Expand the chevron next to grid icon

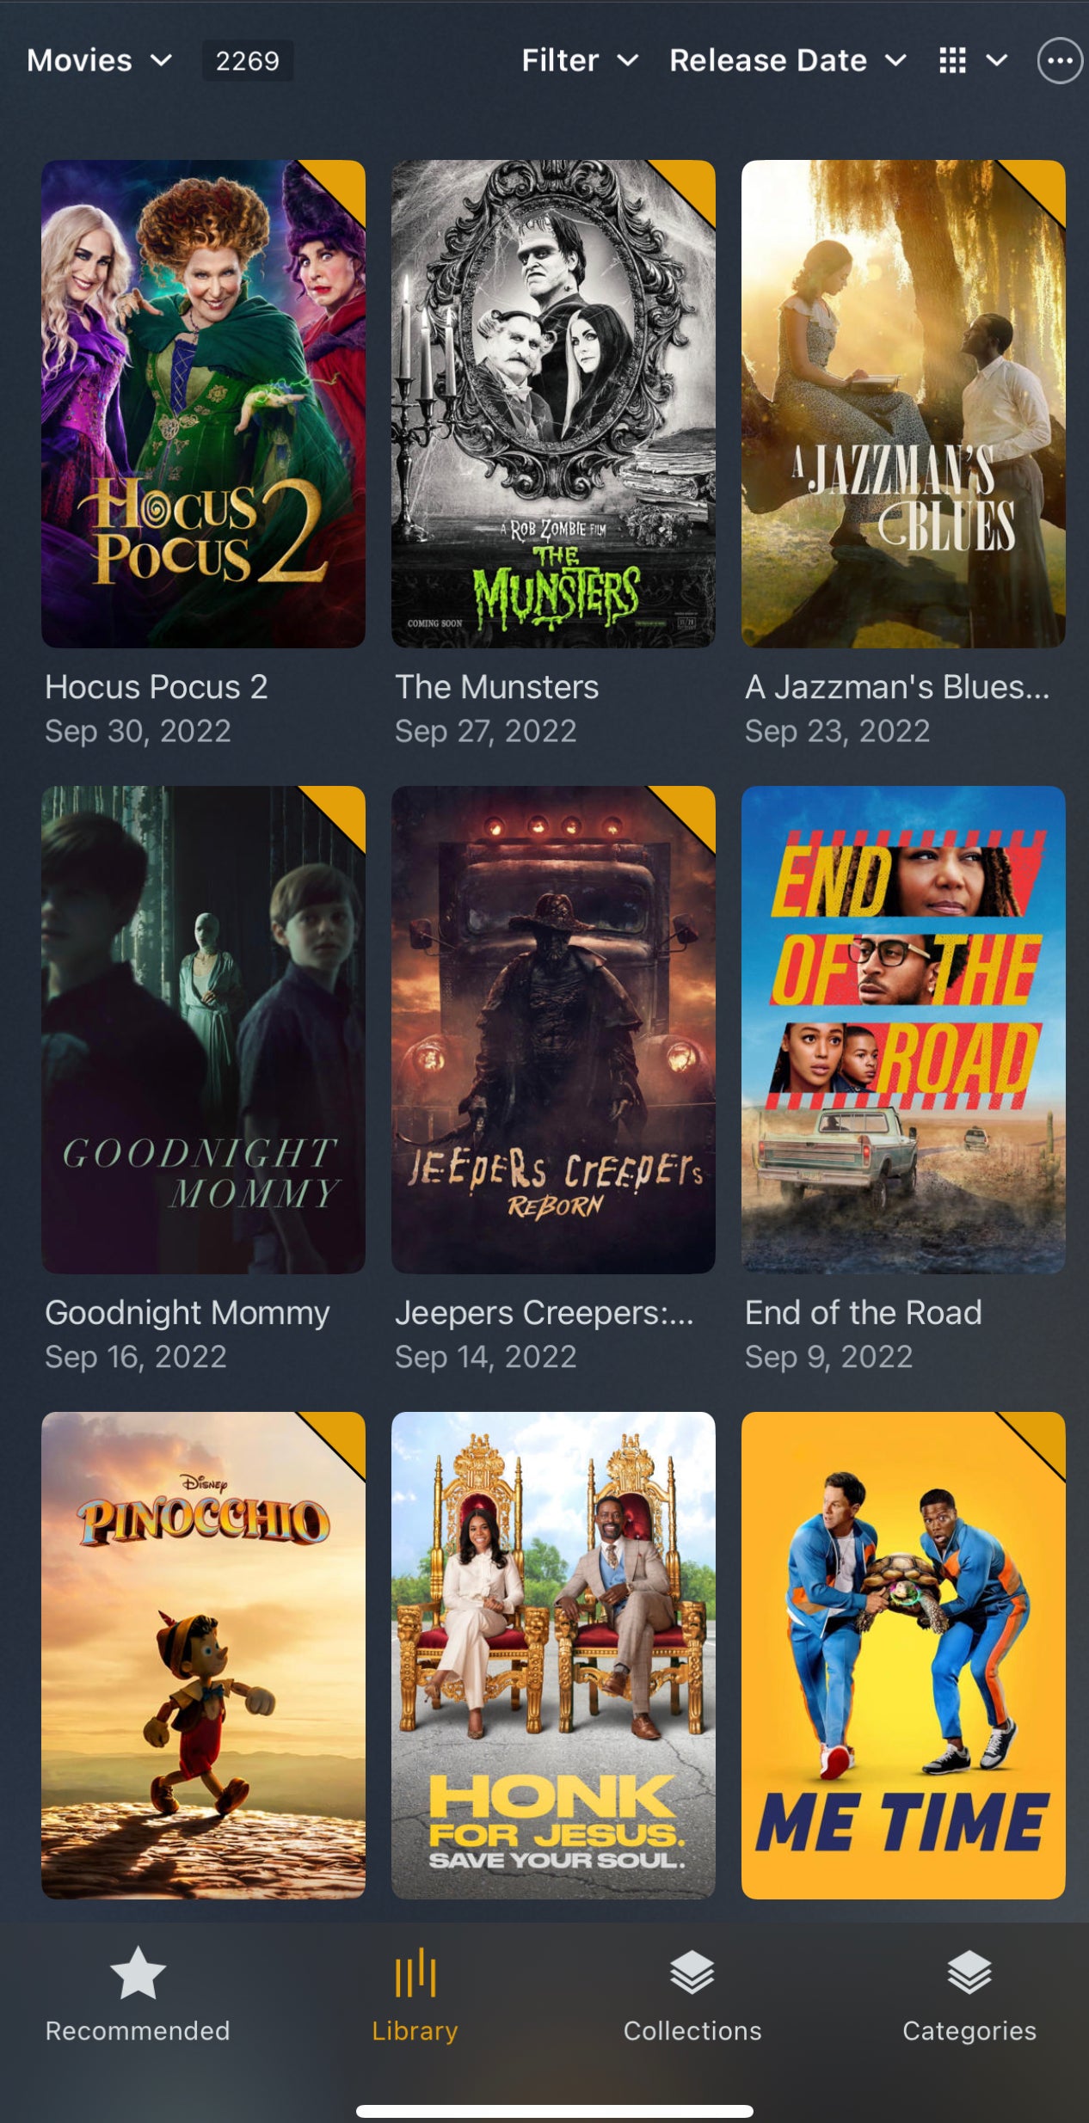tap(996, 61)
